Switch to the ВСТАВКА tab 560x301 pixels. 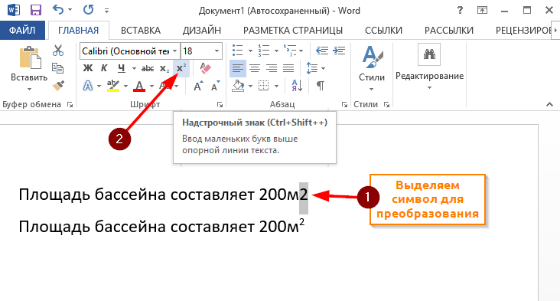click(141, 31)
